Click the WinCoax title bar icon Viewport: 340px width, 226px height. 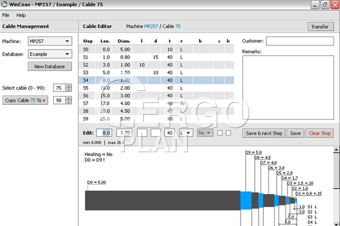point(4,4)
